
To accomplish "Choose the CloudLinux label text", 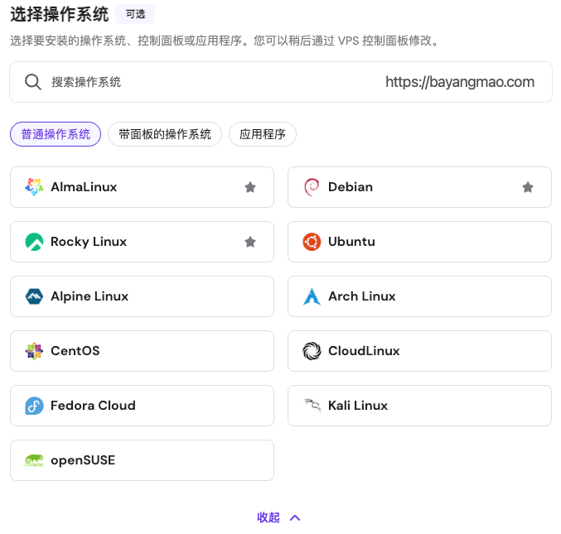I will [x=364, y=351].
